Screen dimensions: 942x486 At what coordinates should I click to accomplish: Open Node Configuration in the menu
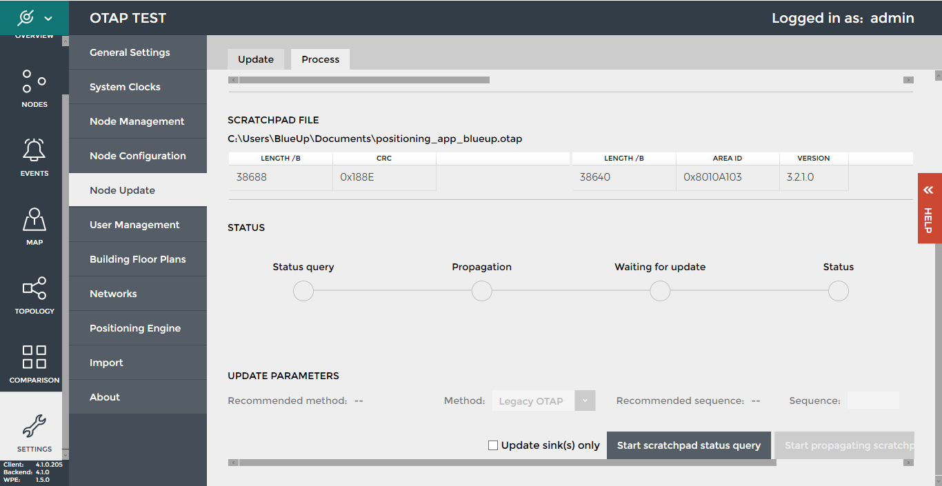137,156
